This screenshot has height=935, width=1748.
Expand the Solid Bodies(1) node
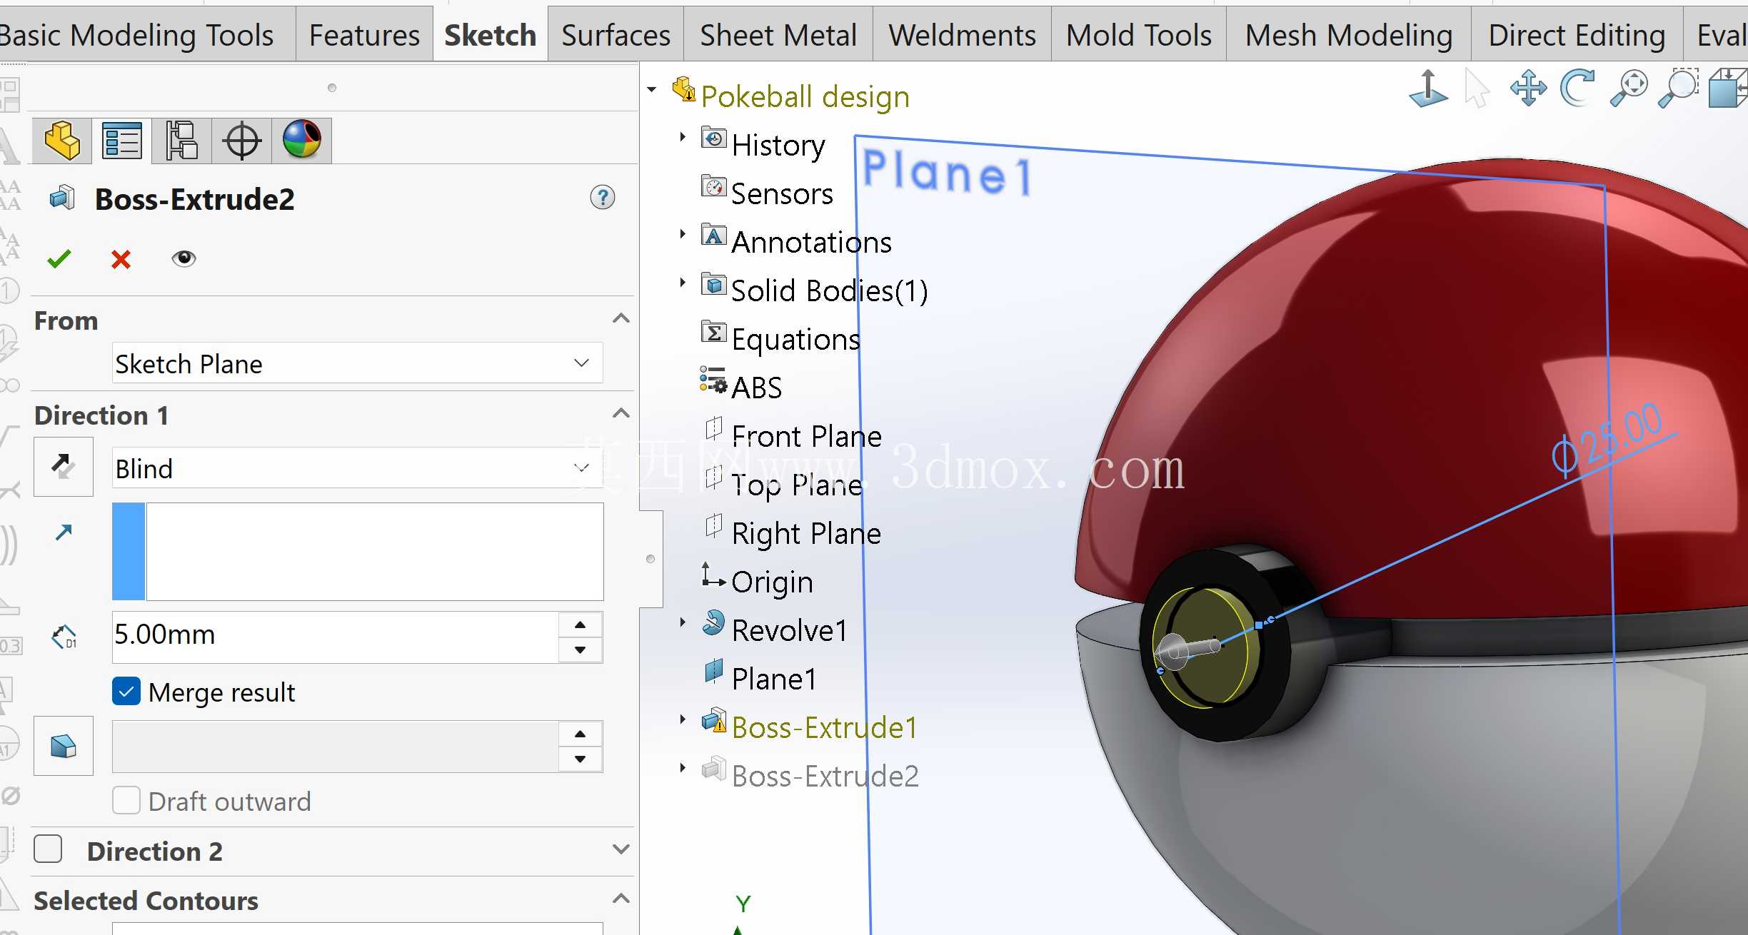683,283
